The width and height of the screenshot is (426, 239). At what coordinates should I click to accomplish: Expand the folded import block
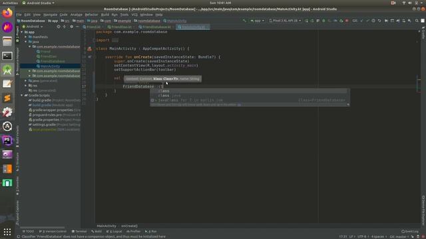tap(115, 40)
